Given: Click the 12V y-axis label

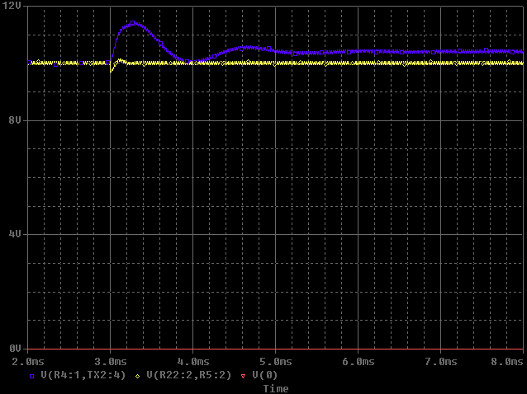Looking at the screenshot, I should pyautogui.click(x=12, y=6).
